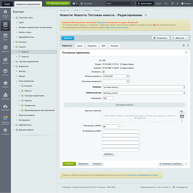
Task: Toggle the top panel pin icon
Action: tap(177, 4)
